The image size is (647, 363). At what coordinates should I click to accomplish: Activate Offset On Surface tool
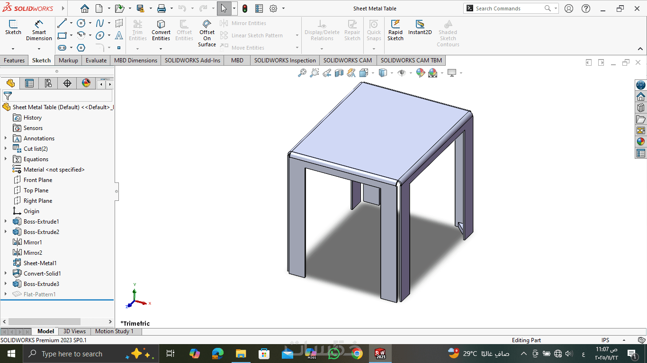pos(207,33)
